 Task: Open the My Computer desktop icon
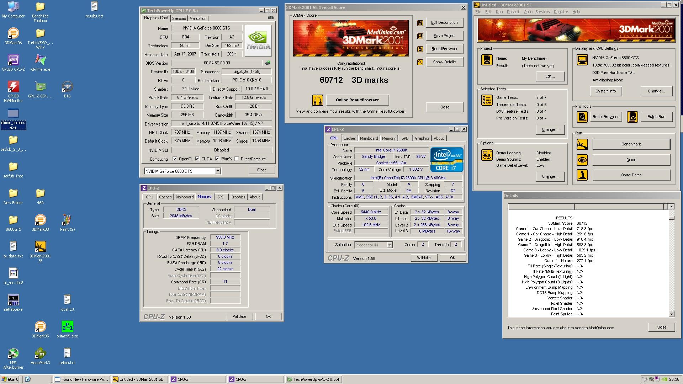point(13,10)
